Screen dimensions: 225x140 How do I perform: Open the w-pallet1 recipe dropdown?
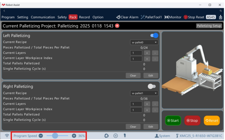144,93
